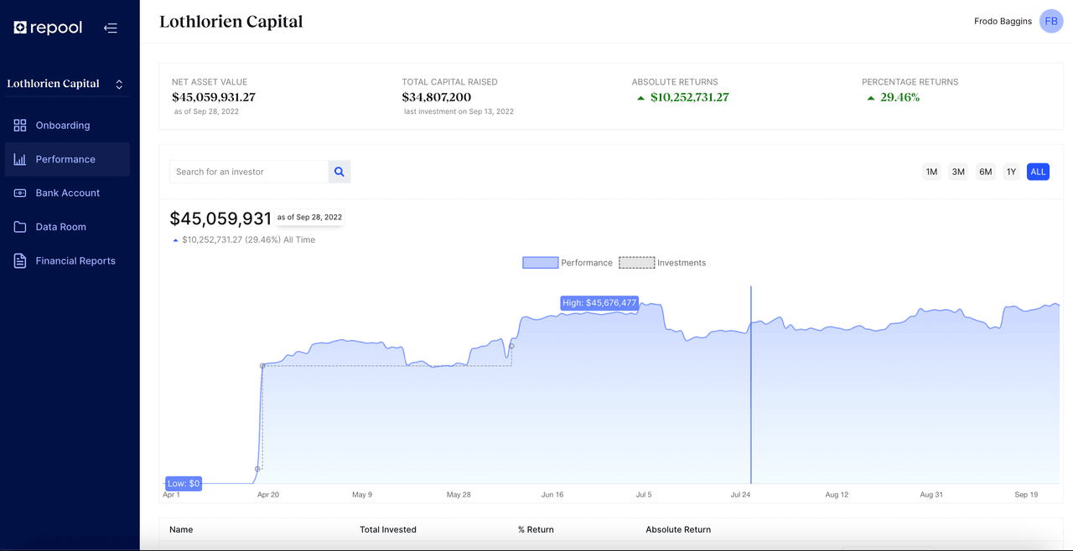Click the investor search magnifier icon
The image size is (1073, 551).
coord(339,171)
